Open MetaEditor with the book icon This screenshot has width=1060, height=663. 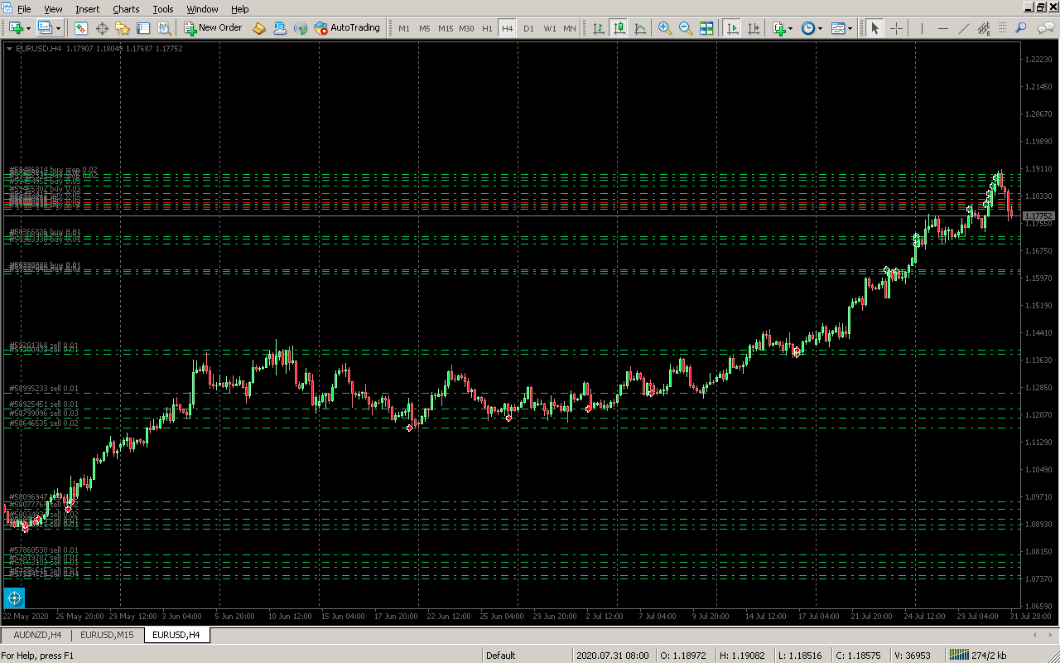[x=259, y=28]
